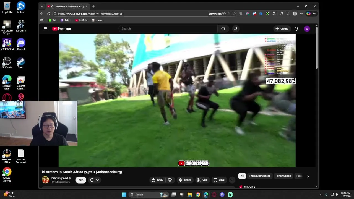Show next filter chips with right arrow

(x=308, y=176)
